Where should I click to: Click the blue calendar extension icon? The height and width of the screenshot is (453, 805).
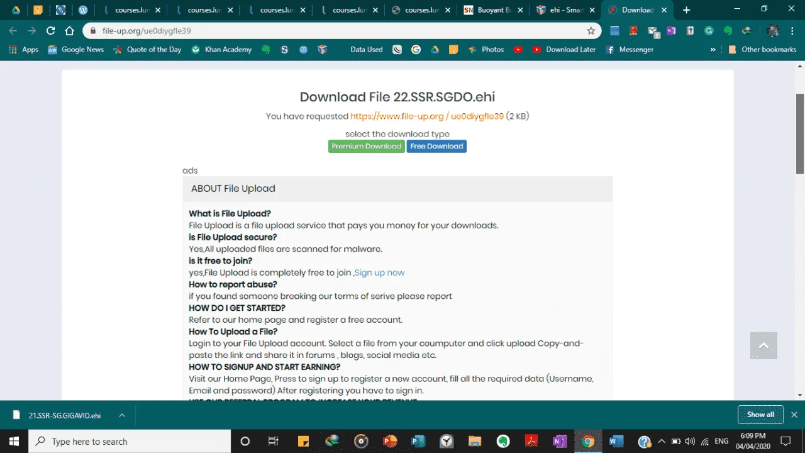614,31
